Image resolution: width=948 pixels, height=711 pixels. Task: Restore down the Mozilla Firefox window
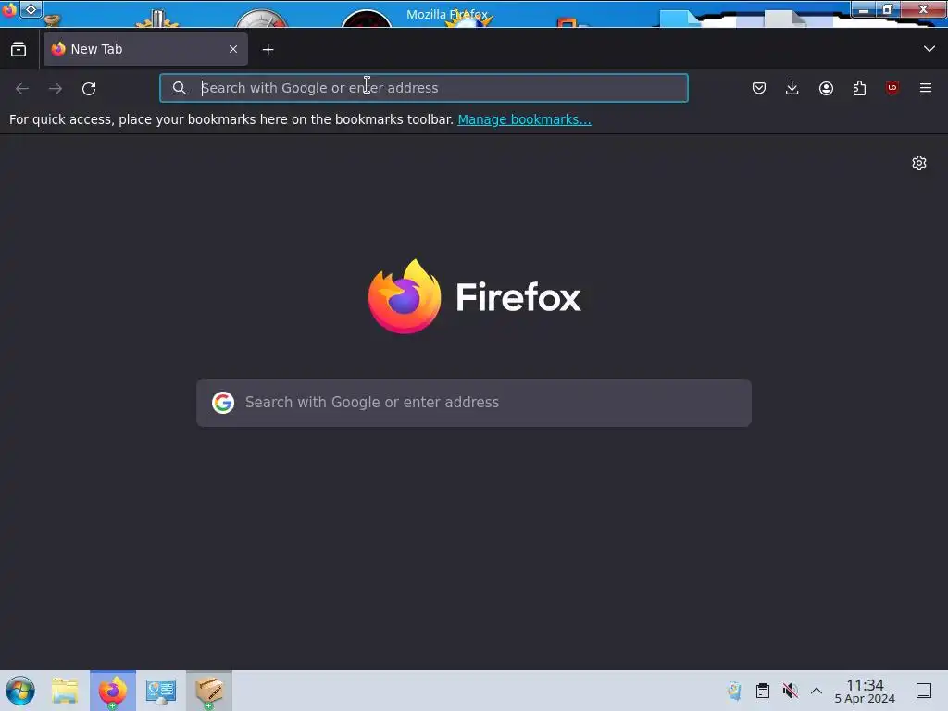(888, 9)
